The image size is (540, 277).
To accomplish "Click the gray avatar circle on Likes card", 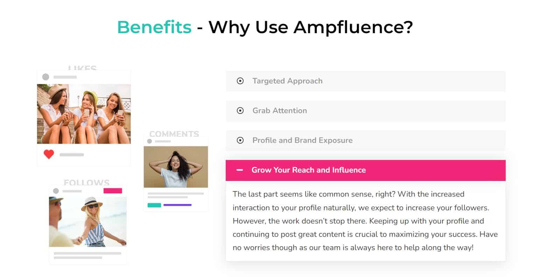I will 45,77.
